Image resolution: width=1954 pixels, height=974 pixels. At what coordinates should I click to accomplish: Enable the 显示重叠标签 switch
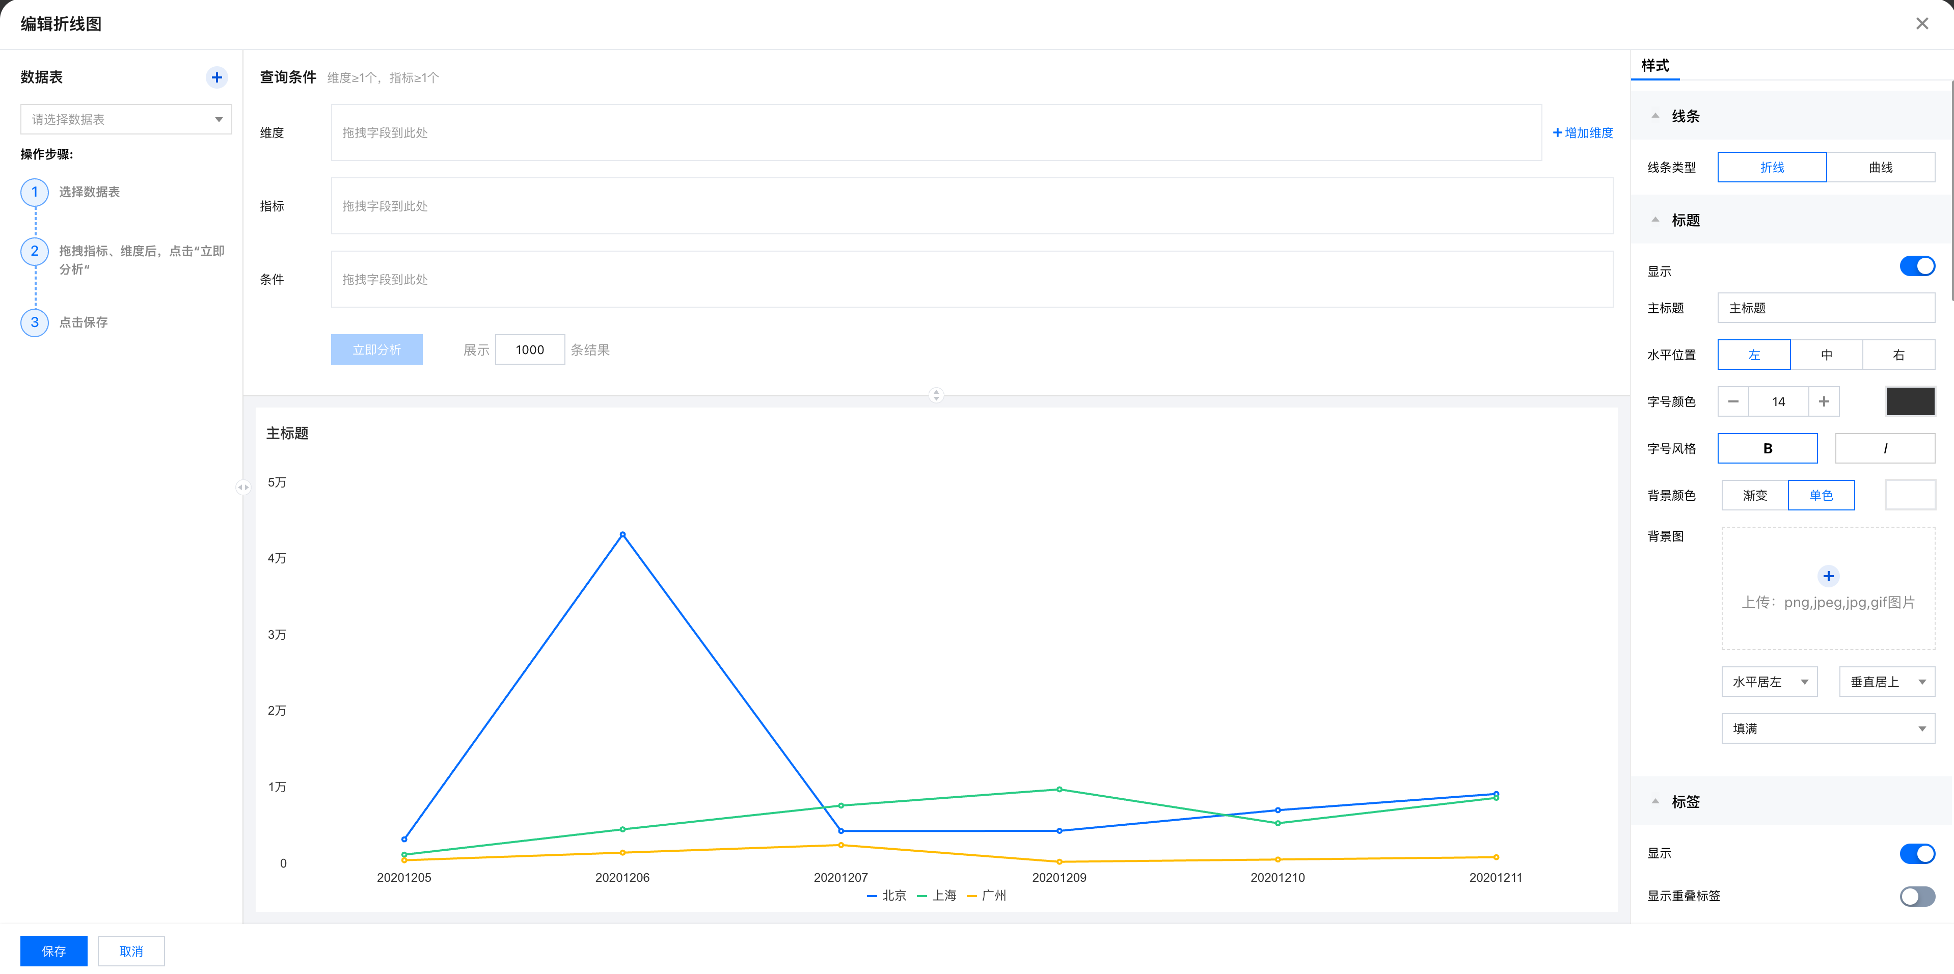point(1917,897)
